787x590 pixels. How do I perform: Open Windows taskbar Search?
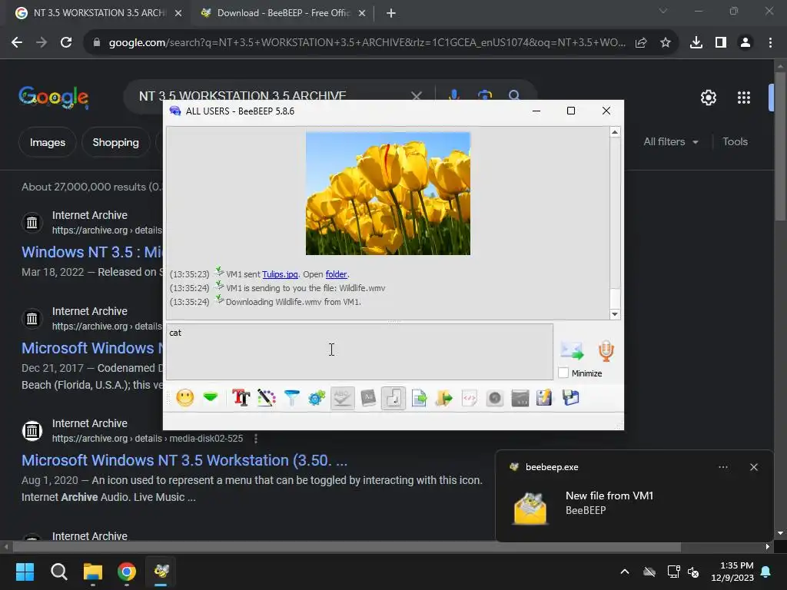(58, 572)
